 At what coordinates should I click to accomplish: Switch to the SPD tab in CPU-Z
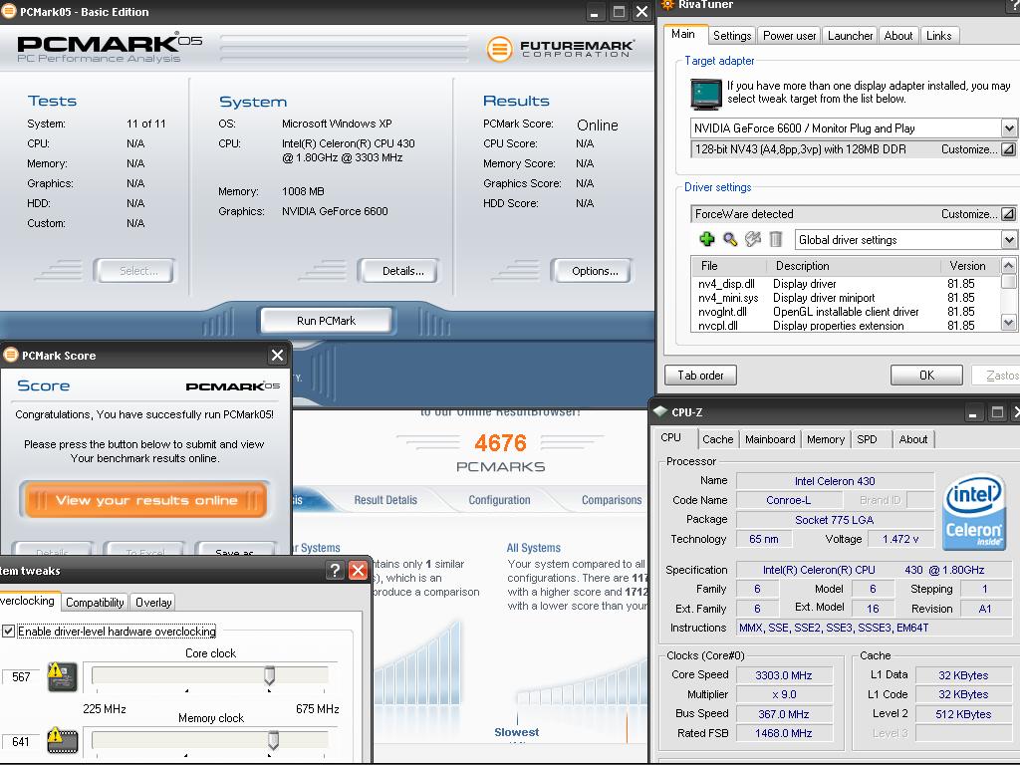coord(868,439)
